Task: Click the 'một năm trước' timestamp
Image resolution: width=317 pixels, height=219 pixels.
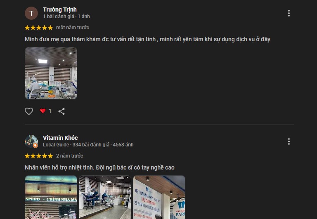Action: 73,28
